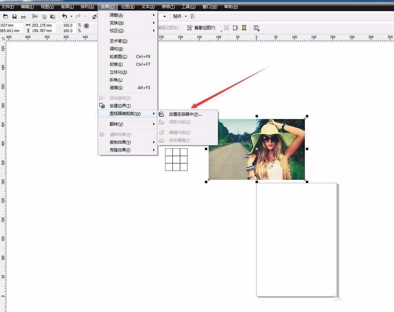Click the Save icon in standard toolbar
394x312 pixels.
pos(15,16)
